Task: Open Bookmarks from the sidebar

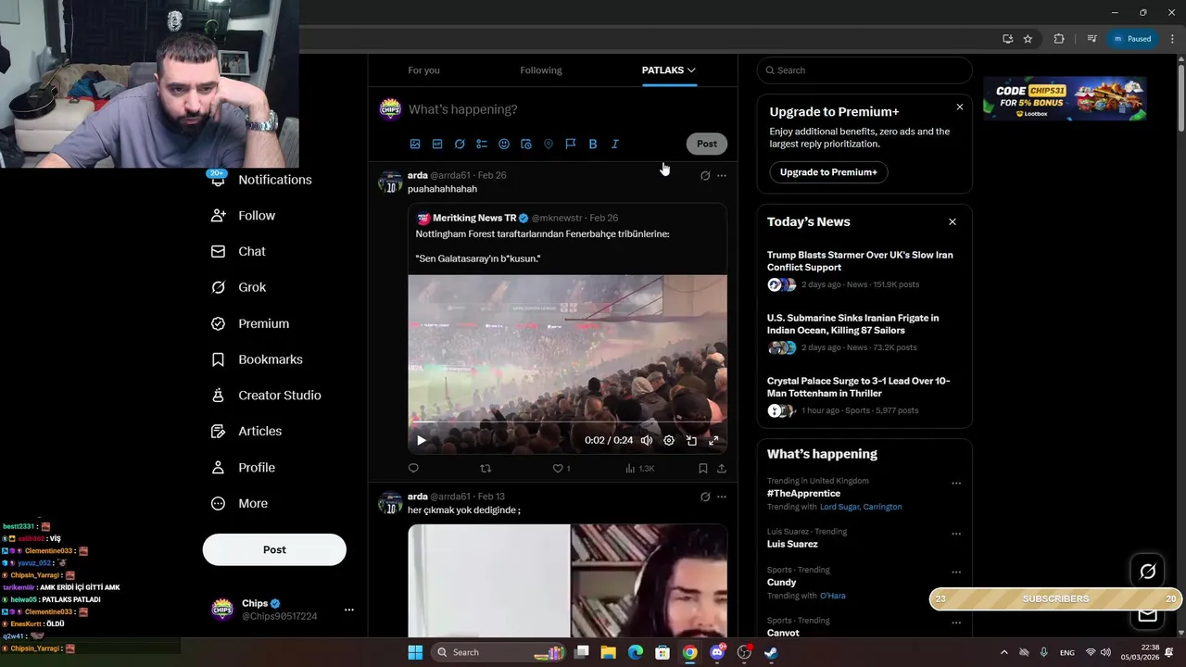Action: pyautogui.click(x=258, y=359)
